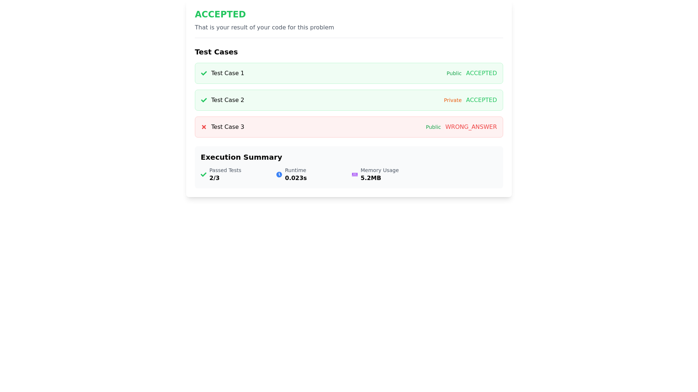Screen dimensions: 698x392
Task: Click the checkmark icon next to Passed Tests
Action: tap(204, 175)
